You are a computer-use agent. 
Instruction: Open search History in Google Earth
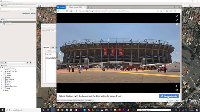pos(33,14)
